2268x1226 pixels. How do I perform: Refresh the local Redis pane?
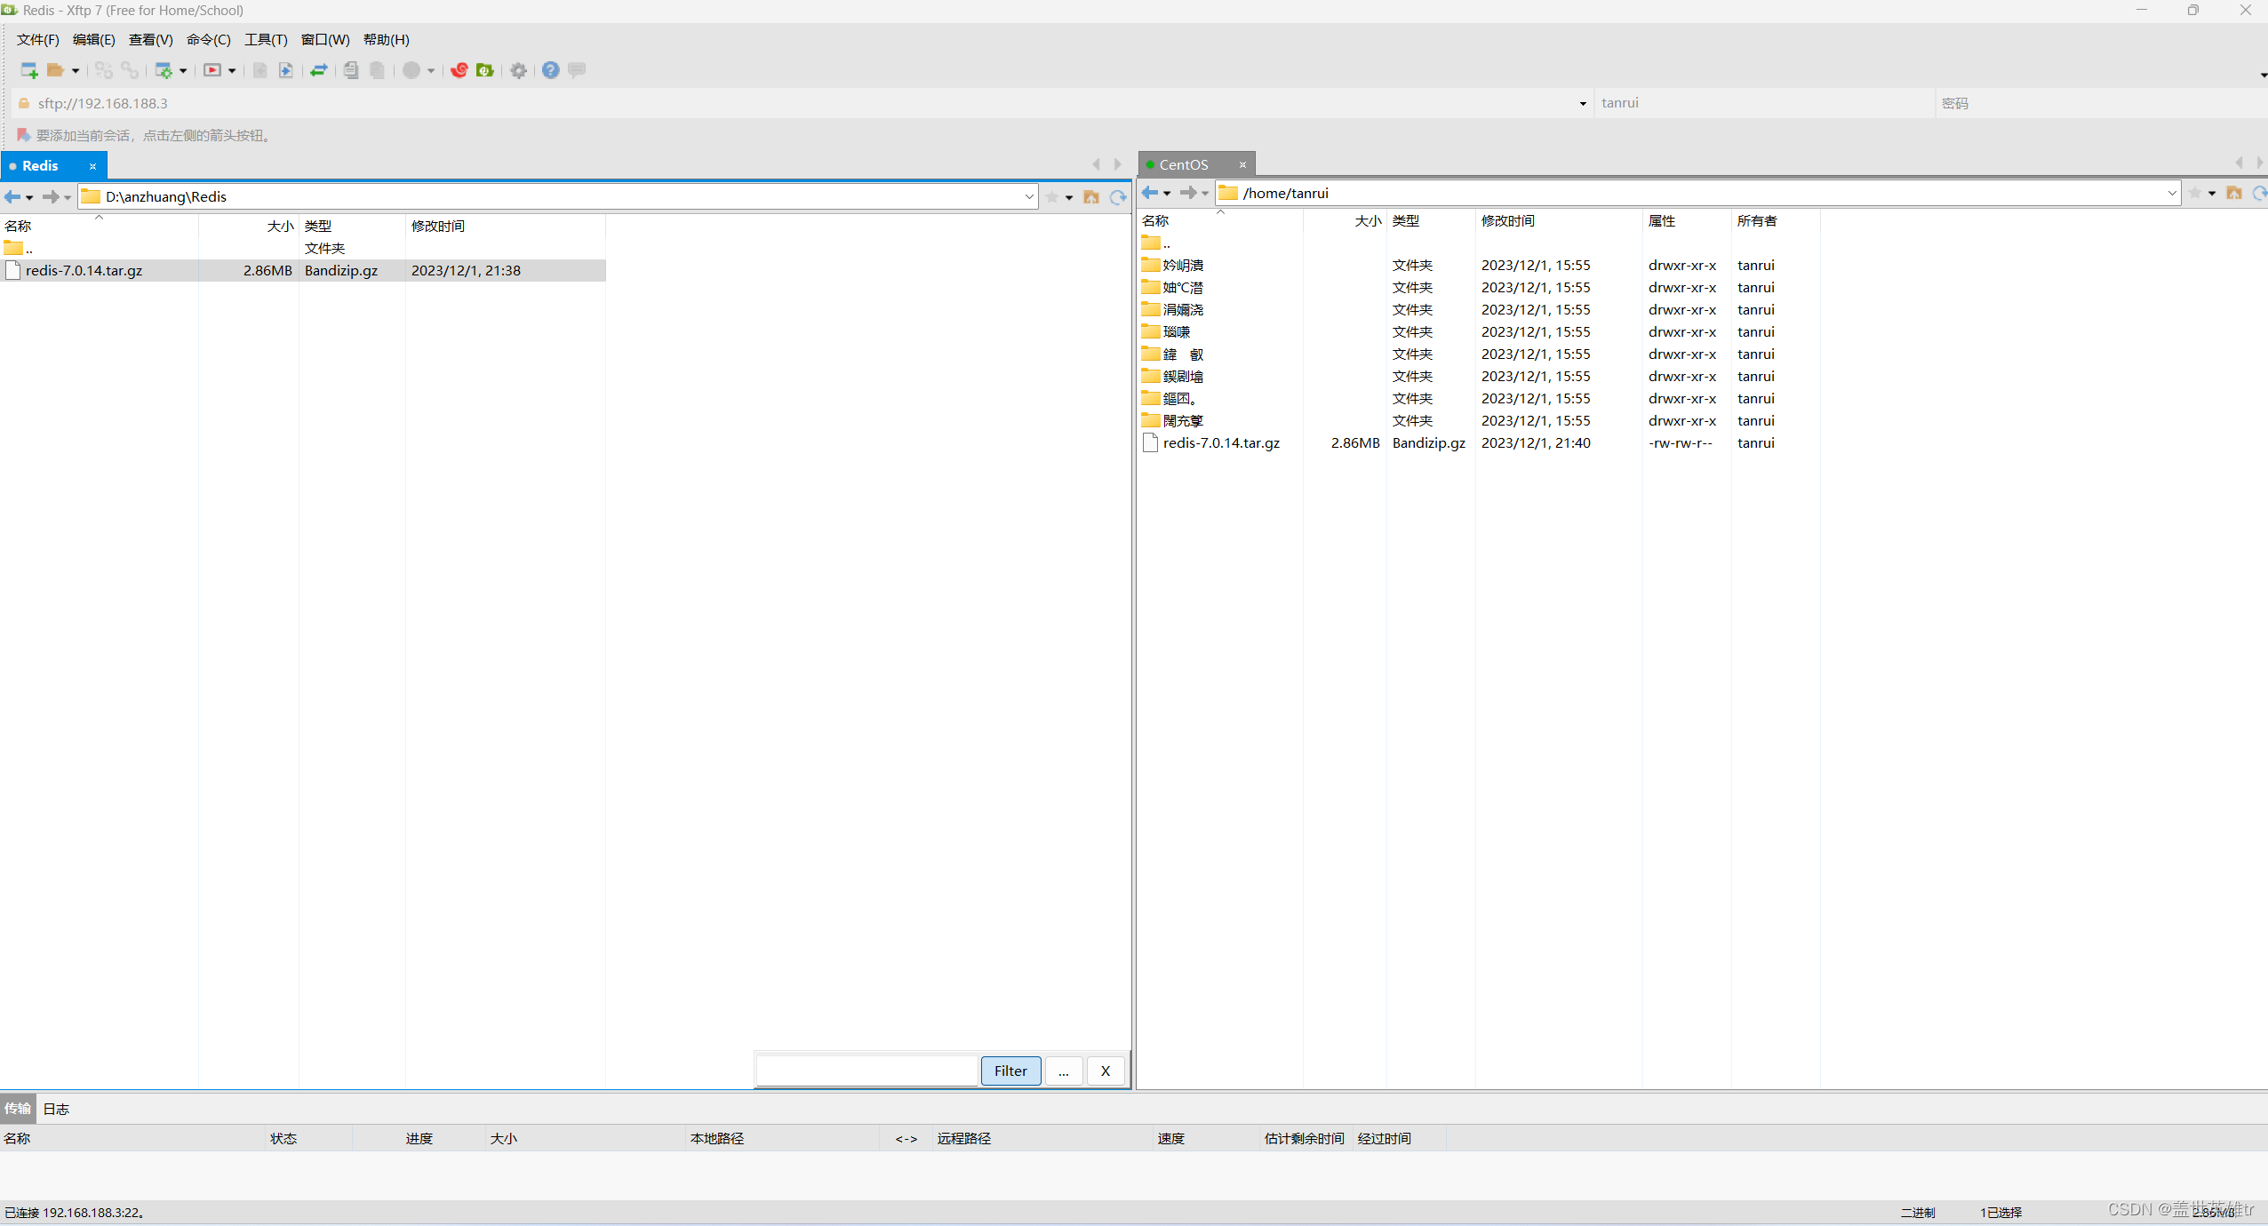click(x=1118, y=197)
